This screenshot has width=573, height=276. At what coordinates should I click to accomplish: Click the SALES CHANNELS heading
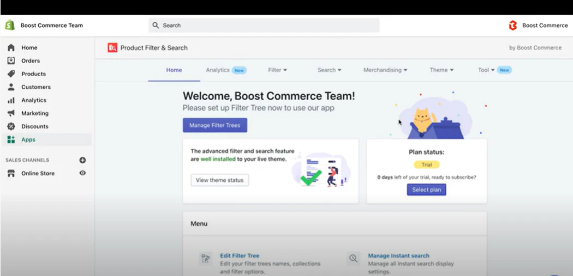(27, 160)
